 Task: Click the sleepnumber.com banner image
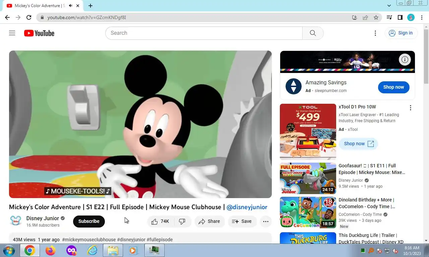[x=347, y=62]
